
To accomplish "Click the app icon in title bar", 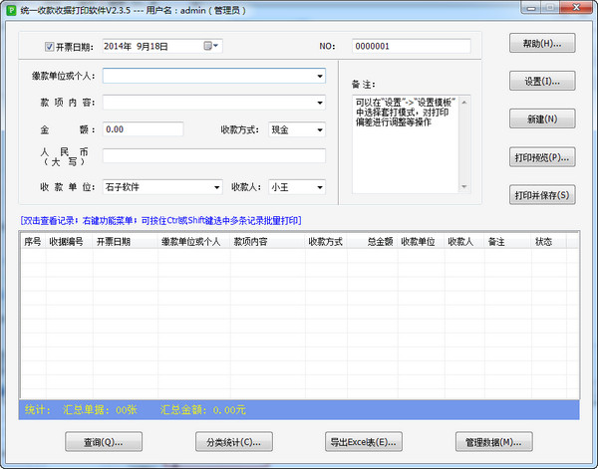I will [11, 10].
